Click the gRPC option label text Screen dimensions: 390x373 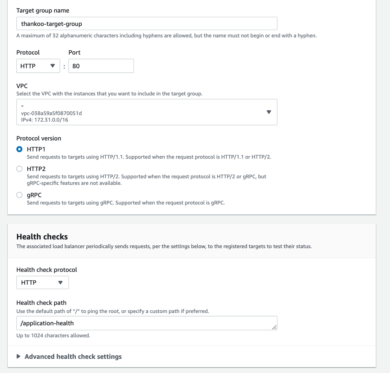[34, 195]
